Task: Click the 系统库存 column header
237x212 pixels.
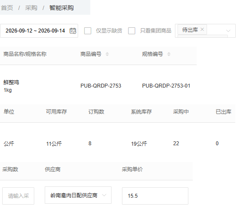Action: pyautogui.click(x=142, y=112)
